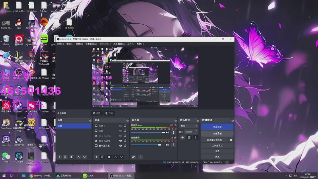The height and width of the screenshot is (179, 318).
Task: Open the 场景集合(S) menu
Action: click(119, 44)
